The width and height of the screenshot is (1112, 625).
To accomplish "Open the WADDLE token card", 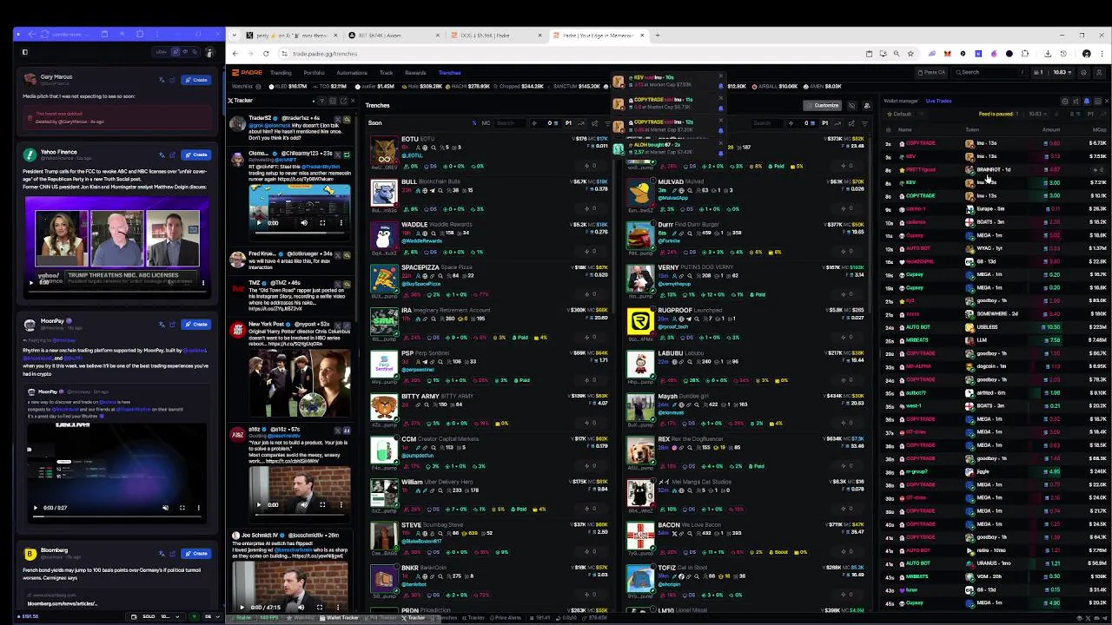I will (x=491, y=238).
